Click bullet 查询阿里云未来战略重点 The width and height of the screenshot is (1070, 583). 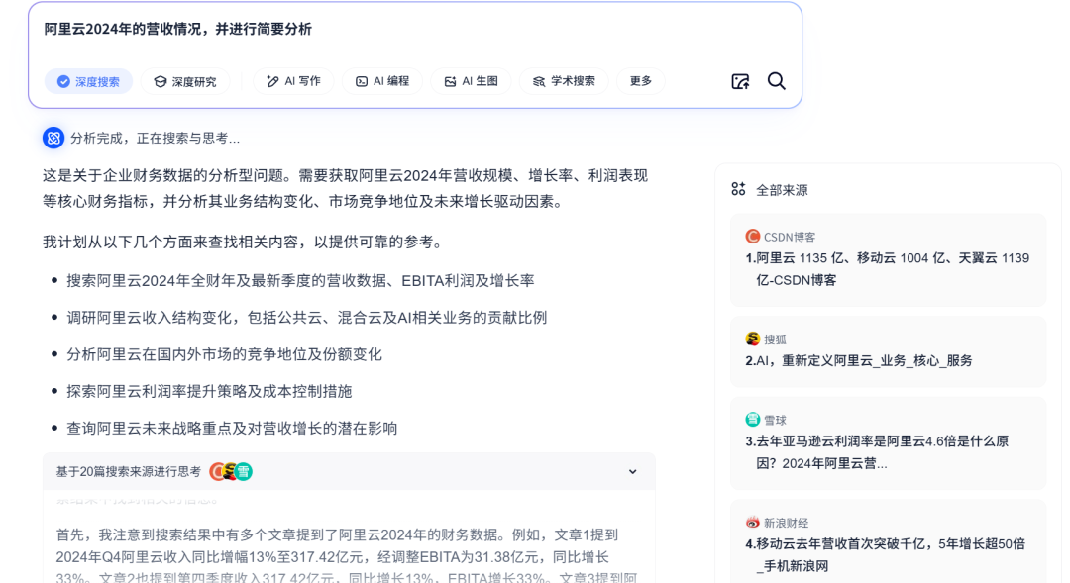pyautogui.click(x=231, y=429)
